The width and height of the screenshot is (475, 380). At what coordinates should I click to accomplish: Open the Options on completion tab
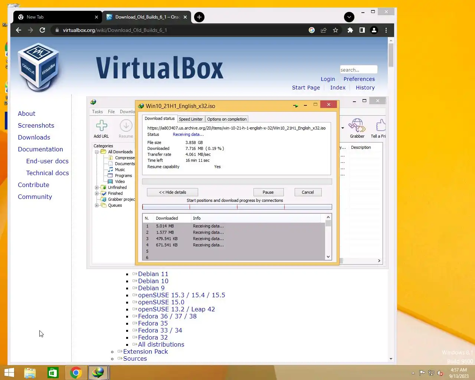coord(227,119)
